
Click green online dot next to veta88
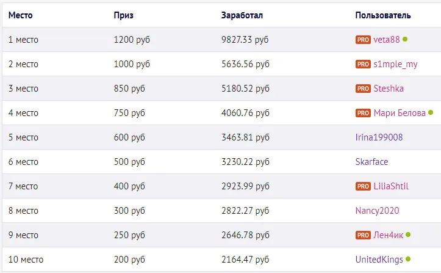[405, 39]
